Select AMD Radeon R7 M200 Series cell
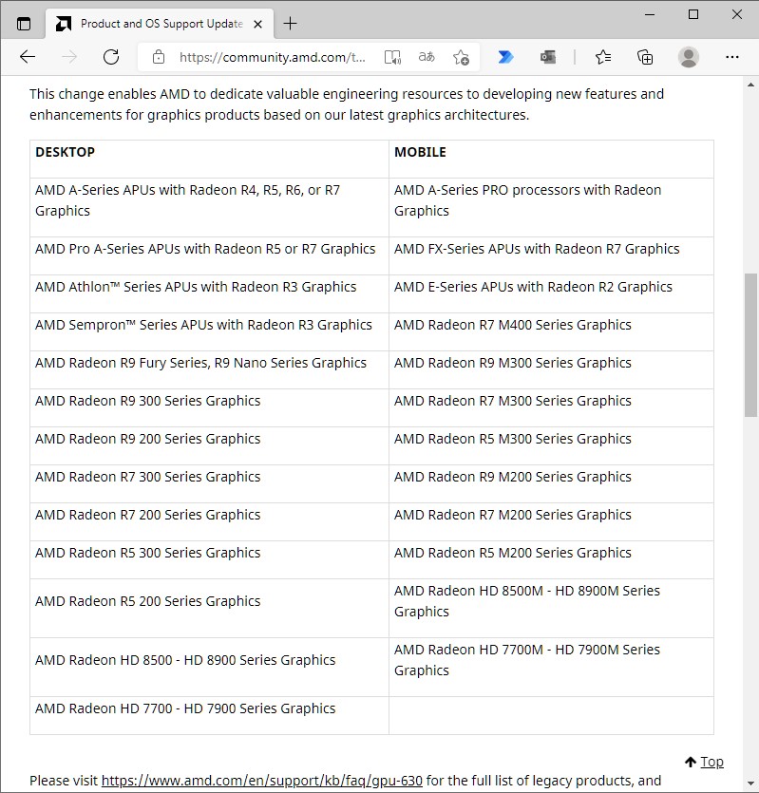Viewport: 759px width, 793px height. coord(551,521)
